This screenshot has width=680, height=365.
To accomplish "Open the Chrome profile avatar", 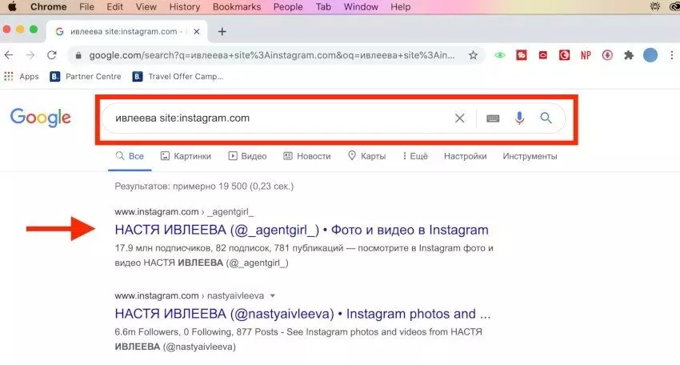I will (650, 55).
